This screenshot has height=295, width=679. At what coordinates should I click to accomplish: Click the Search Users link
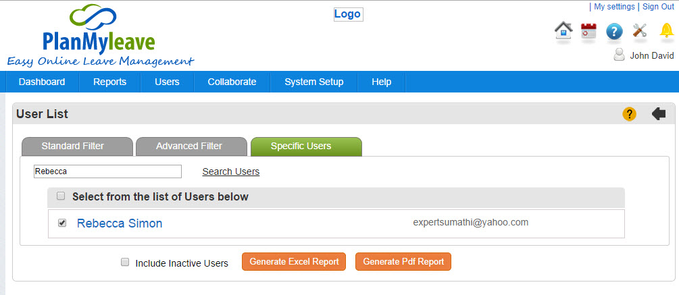[231, 171]
